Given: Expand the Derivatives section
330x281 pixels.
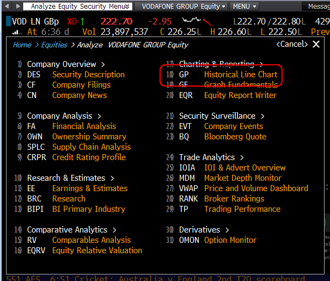Looking at the screenshot, I should pyautogui.click(x=204, y=230).
